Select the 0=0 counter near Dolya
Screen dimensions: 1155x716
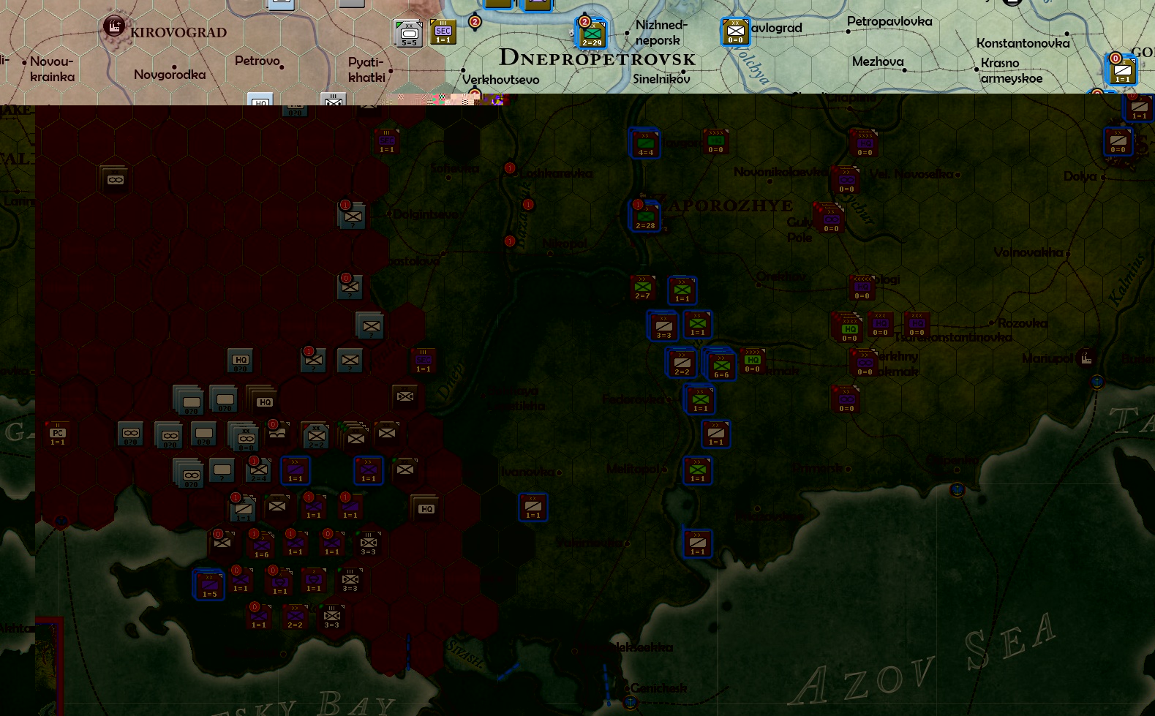pyautogui.click(x=1118, y=141)
